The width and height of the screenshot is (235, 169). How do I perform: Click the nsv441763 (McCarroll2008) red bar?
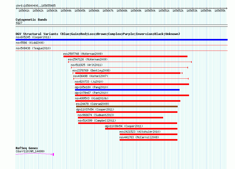pyautogui.click(x=148, y=140)
